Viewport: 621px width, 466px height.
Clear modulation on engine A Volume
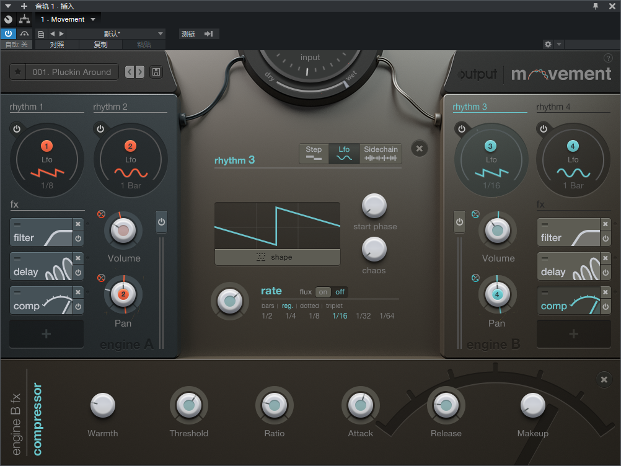tap(102, 214)
